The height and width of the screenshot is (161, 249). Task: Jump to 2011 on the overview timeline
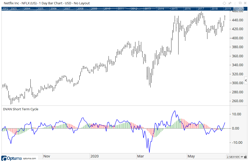120,9
